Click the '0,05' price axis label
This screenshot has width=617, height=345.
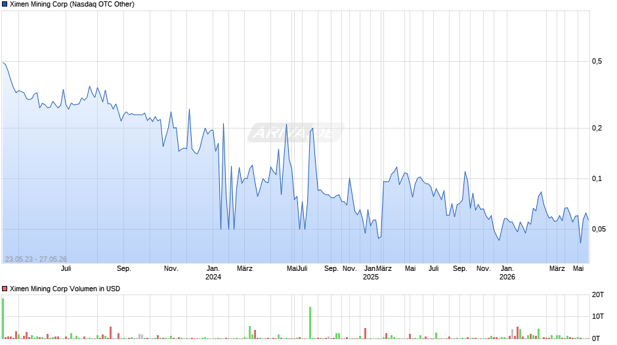coord(599,230)
